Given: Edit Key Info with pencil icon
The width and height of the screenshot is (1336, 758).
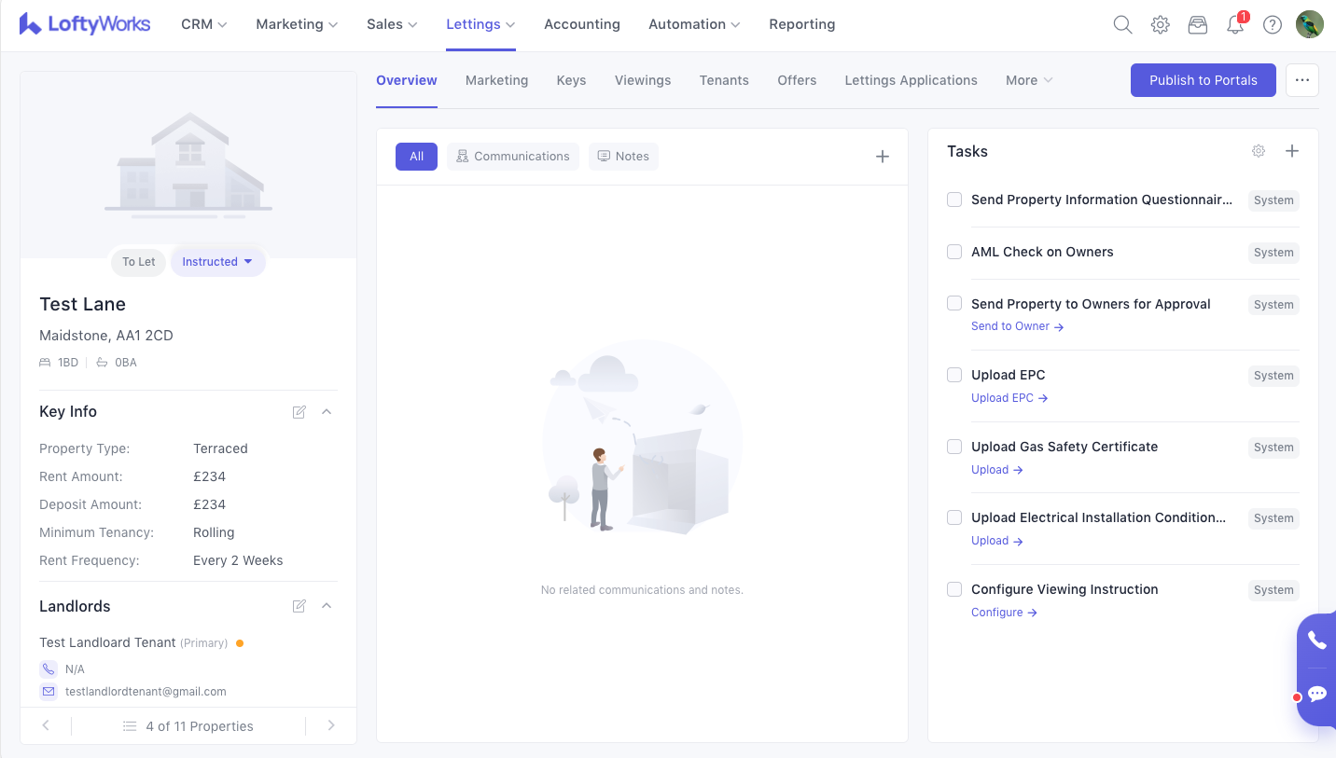Looking at the screenshot, I should 299,412.
